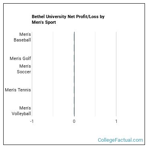Image resolution: width=149 pixels, height=149 pixels.
Task: Select the Men's Volleyball label
Action: (21, 111)
